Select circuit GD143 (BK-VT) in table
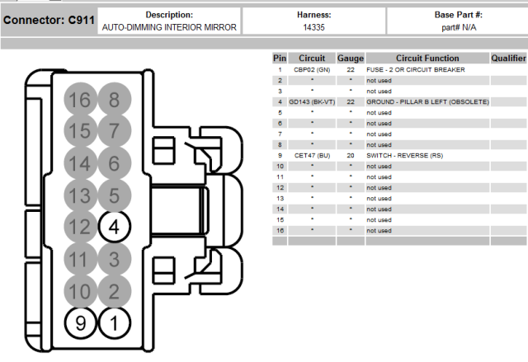 tap(312, 102)
